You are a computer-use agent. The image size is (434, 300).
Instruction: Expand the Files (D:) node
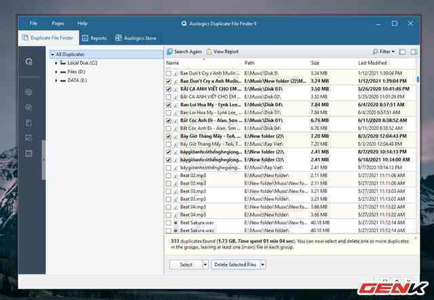pyautogui.click(x=56, y=72)
